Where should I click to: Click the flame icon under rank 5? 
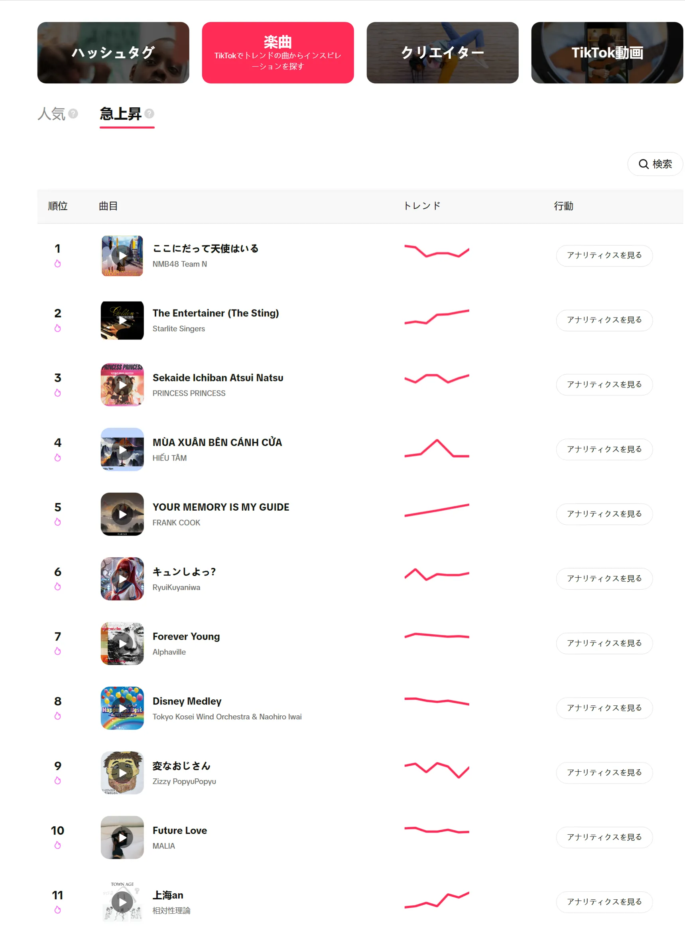(58, 522)
